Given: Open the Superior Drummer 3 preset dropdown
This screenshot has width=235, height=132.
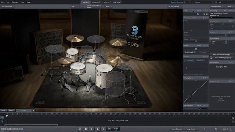Looking at the screenshot, I should click(180, 2).
